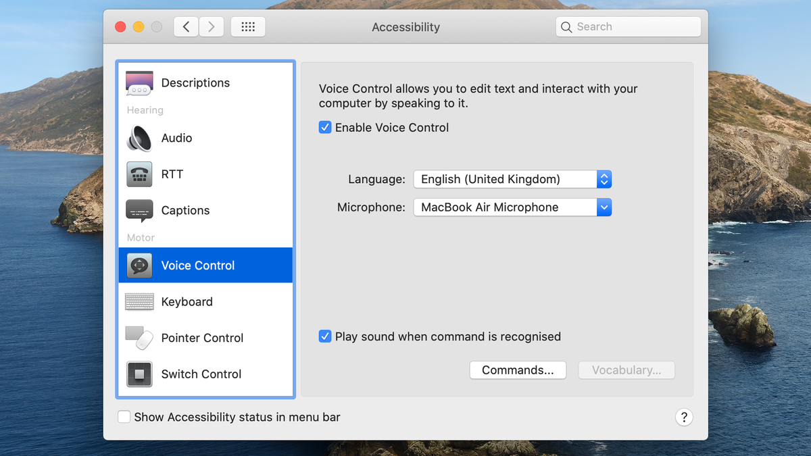Image resolution: width=811 pixels, height=456 pixels.
Task: Select the Descriptions accessibility category
Action: [x=195, y=82]
